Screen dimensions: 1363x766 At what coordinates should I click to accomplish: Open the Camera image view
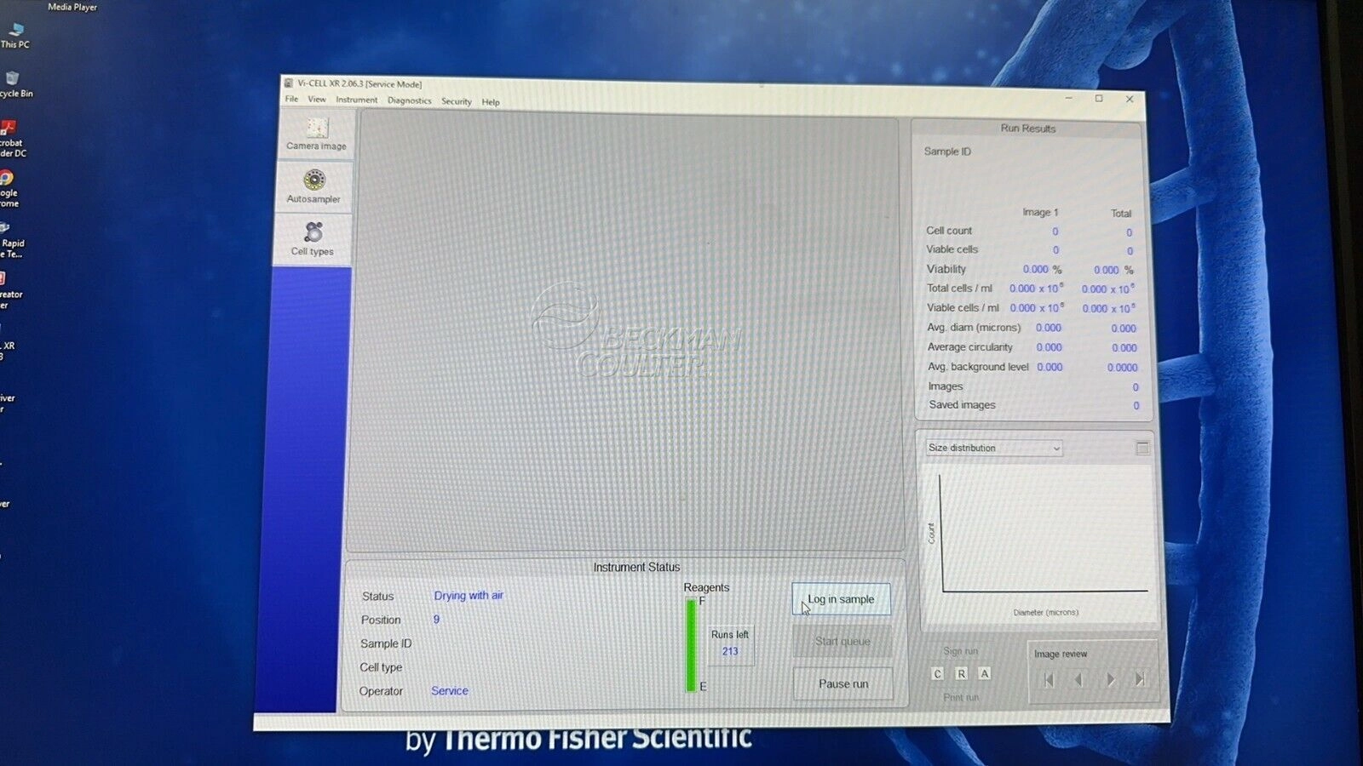(316, 134)
